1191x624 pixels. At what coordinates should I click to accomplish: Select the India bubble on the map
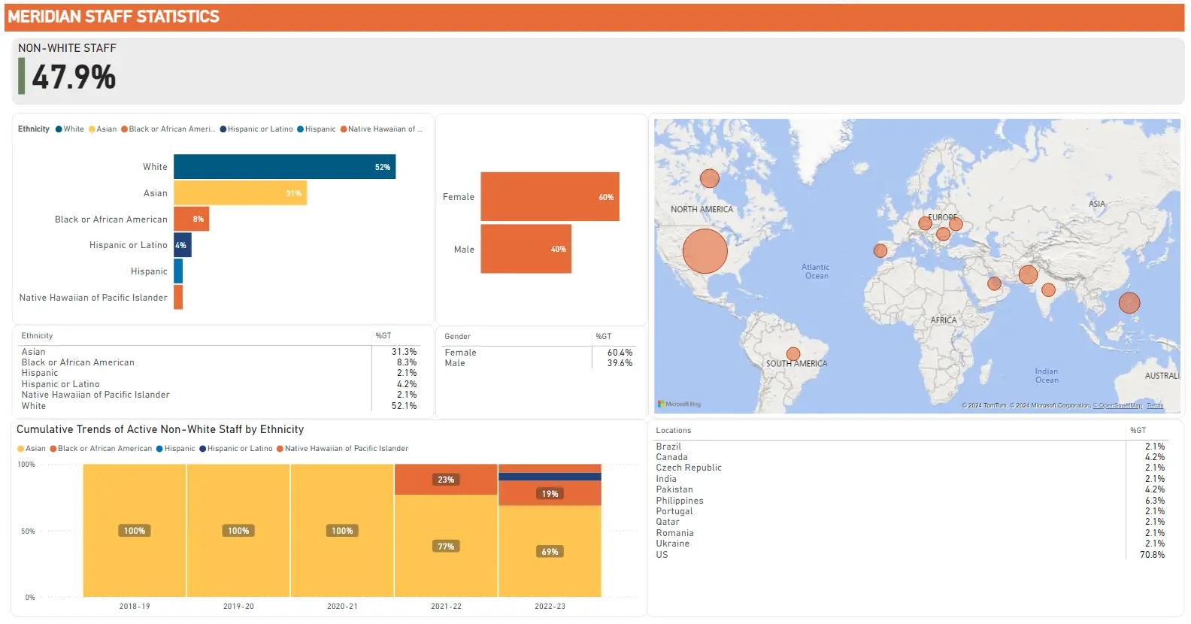tap(1048, 289)
